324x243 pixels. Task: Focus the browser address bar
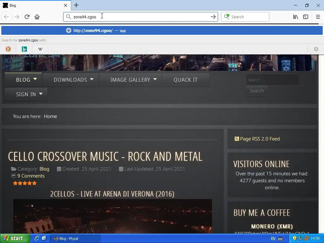tap(140, 17)
